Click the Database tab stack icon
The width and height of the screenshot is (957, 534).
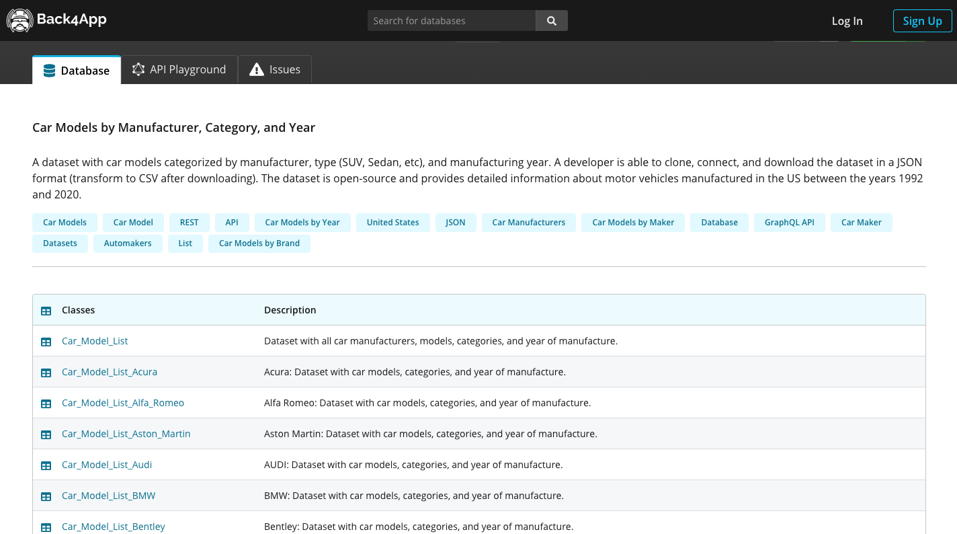pyautogui.click(x=49, y=71)
